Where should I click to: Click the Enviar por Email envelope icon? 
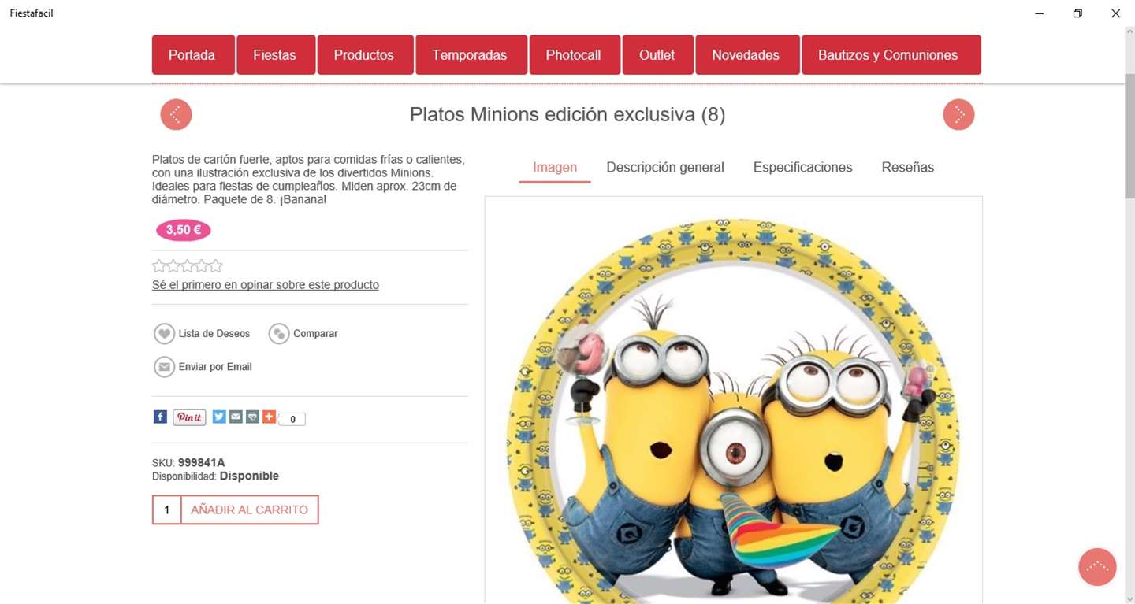point(164,367)
